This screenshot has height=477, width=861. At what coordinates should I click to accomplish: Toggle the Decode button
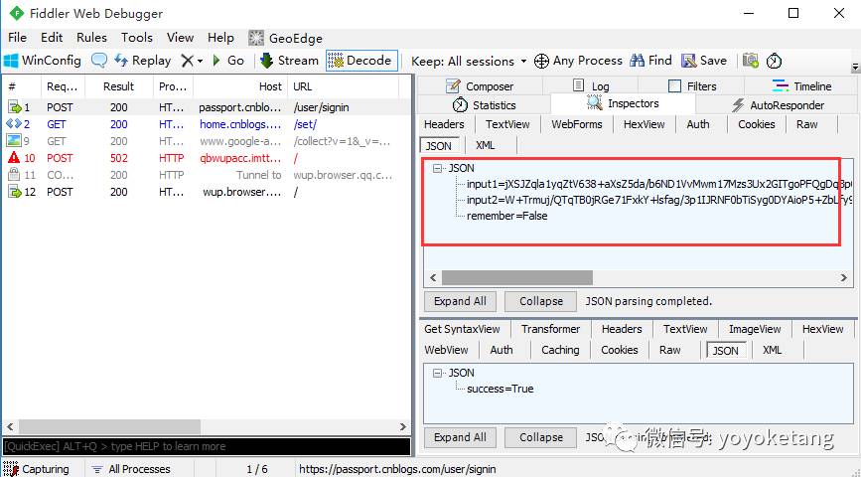click(x=361, y=61)
